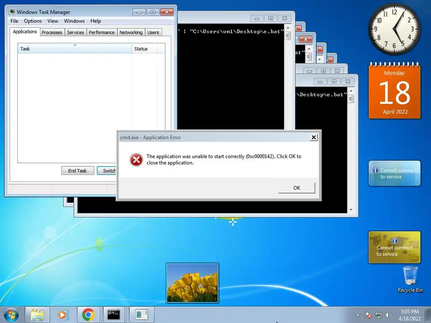Screen dimensions: 431x323
Task: Switch to the Applications tab
Action: coord(25,32)
